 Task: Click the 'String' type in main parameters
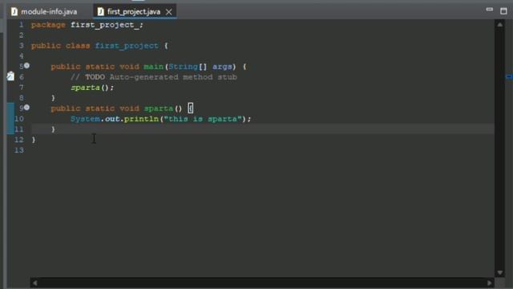[x=184, y=67]
